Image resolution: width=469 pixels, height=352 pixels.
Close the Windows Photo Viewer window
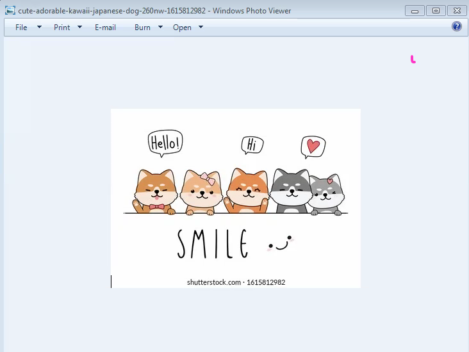[x=456, y=11]
